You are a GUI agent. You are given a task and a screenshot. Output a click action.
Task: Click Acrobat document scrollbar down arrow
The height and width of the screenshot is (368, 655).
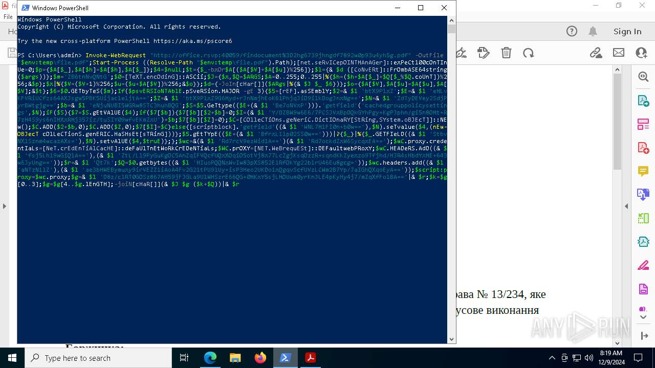[617, 343]
